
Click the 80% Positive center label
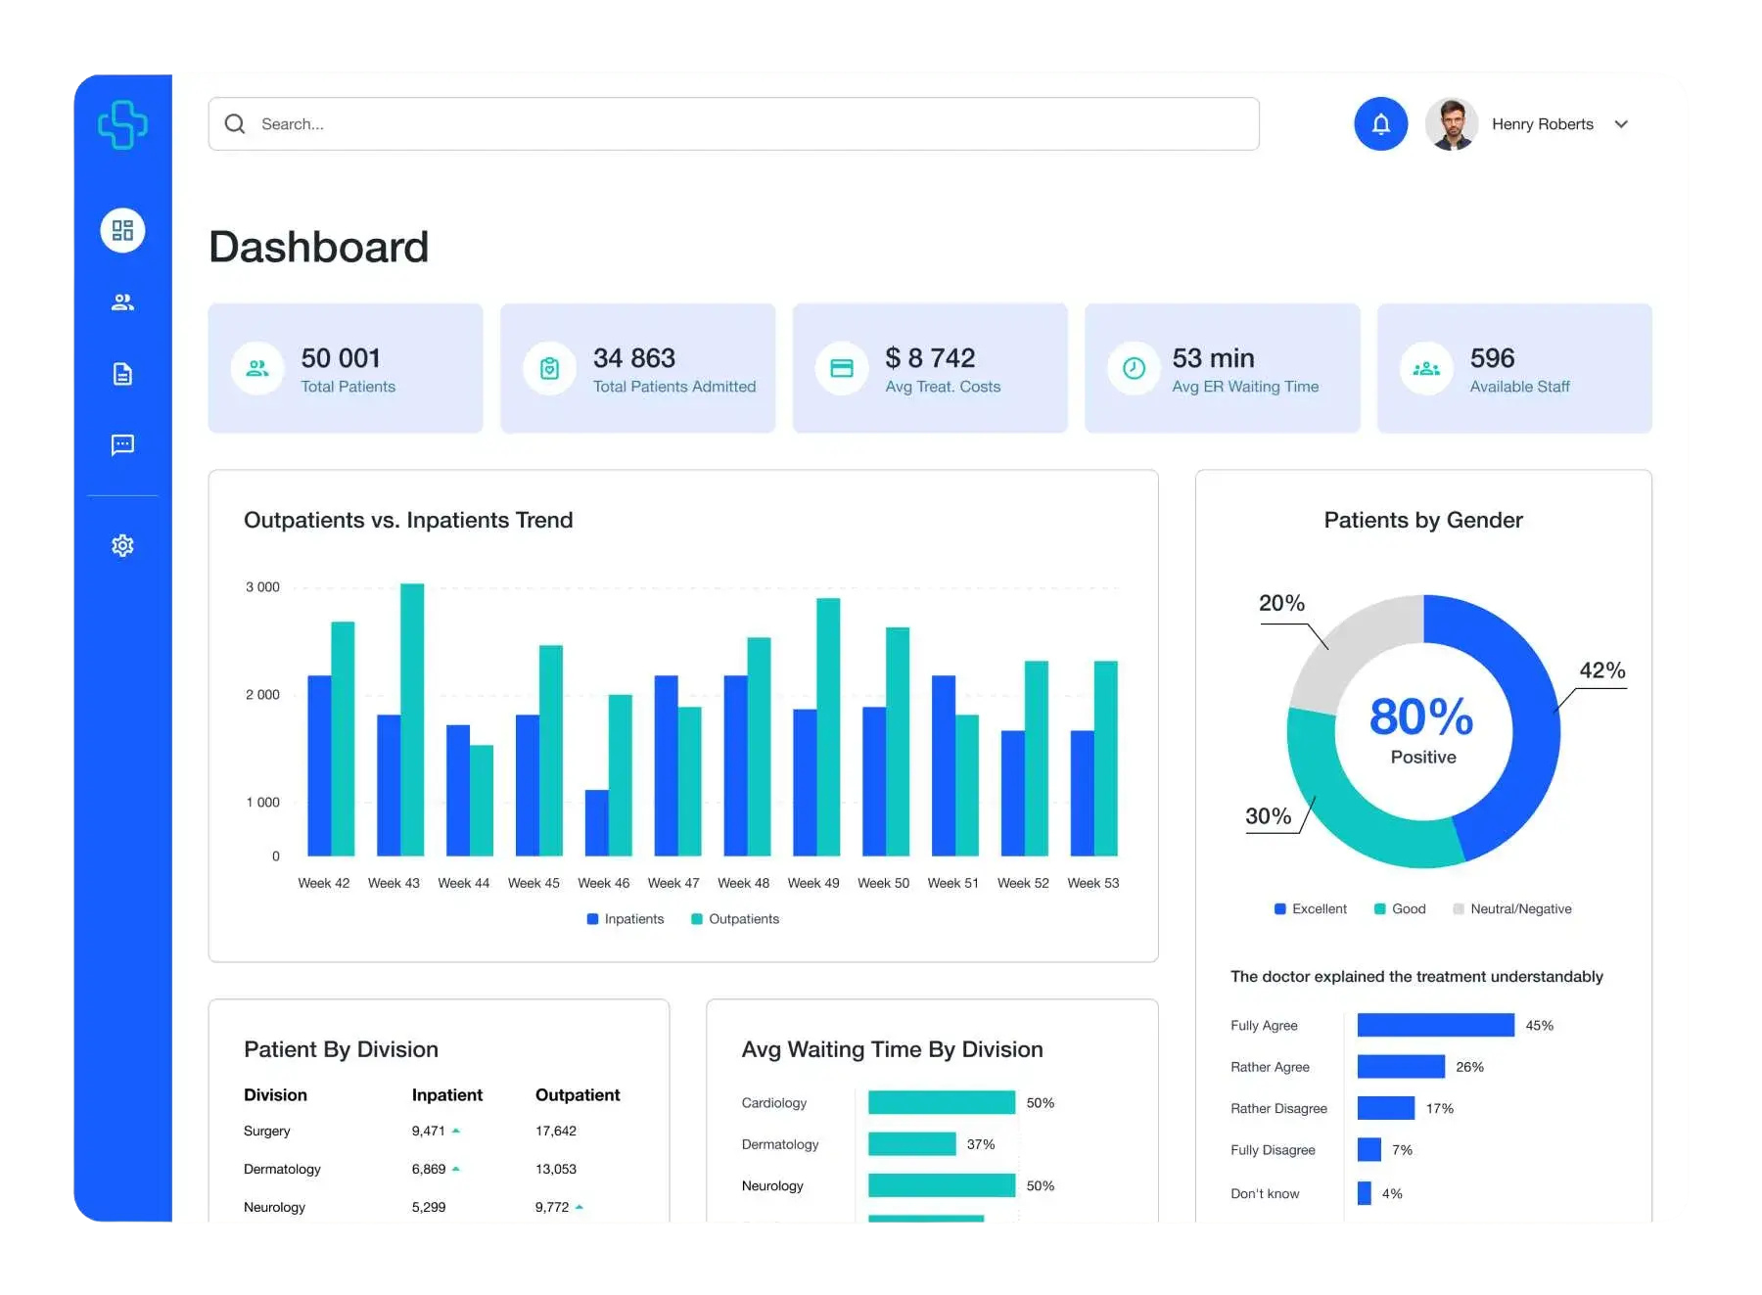pos(1422,730)
